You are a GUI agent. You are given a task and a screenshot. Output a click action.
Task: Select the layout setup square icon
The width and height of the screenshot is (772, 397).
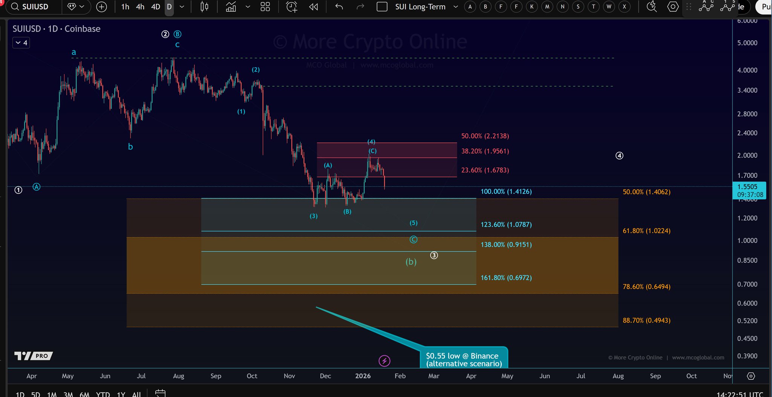382,7
